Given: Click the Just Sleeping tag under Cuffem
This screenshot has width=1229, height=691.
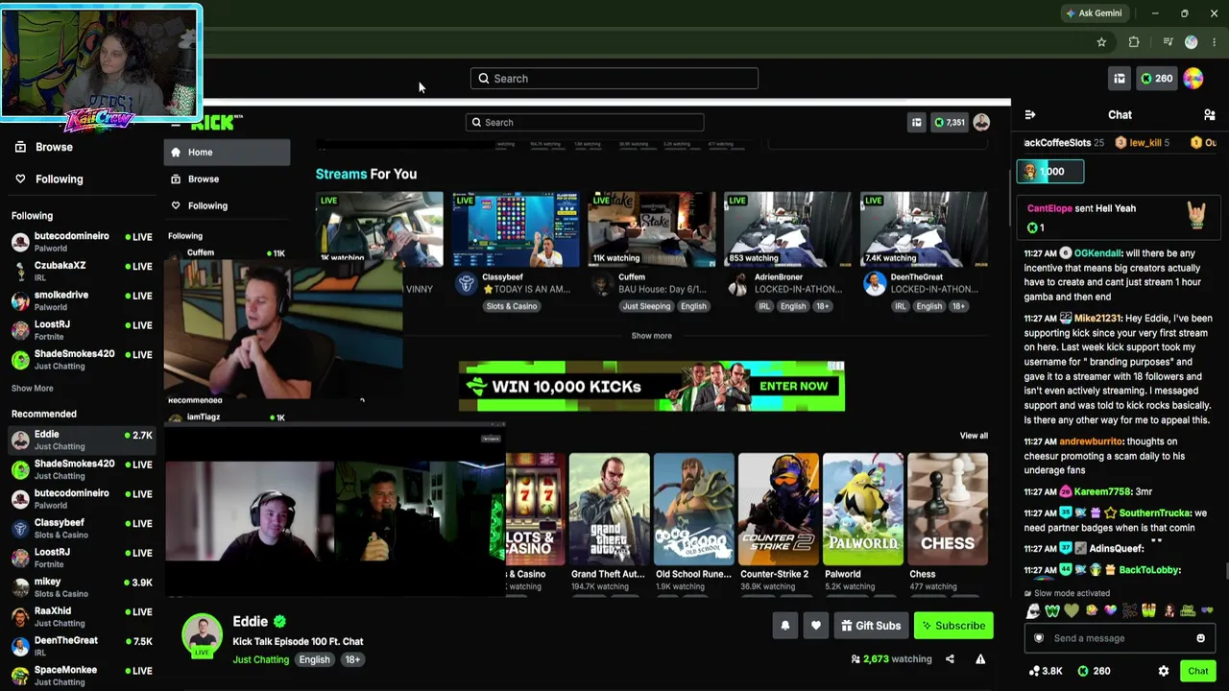Looking at the screenshot, I should (645, 306).
